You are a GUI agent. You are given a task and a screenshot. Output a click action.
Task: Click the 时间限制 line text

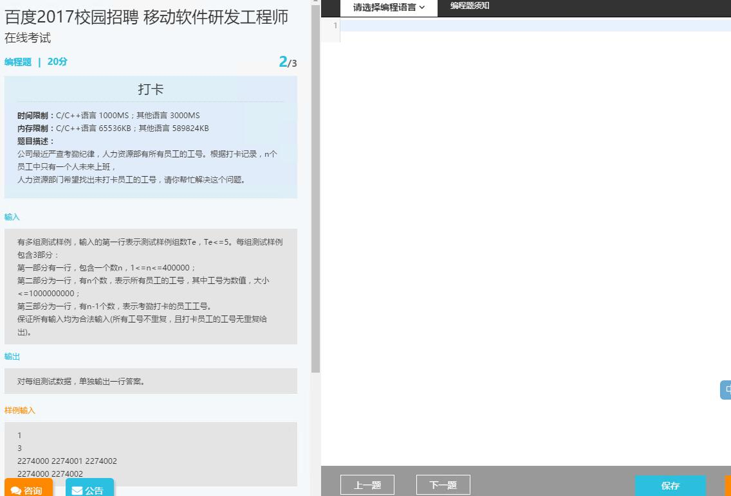[109, 116]
